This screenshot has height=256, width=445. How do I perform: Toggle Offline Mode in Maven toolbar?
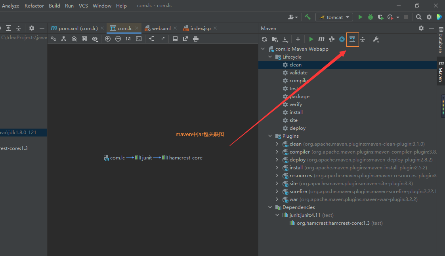pyautogui.click(x=332, y=39)
